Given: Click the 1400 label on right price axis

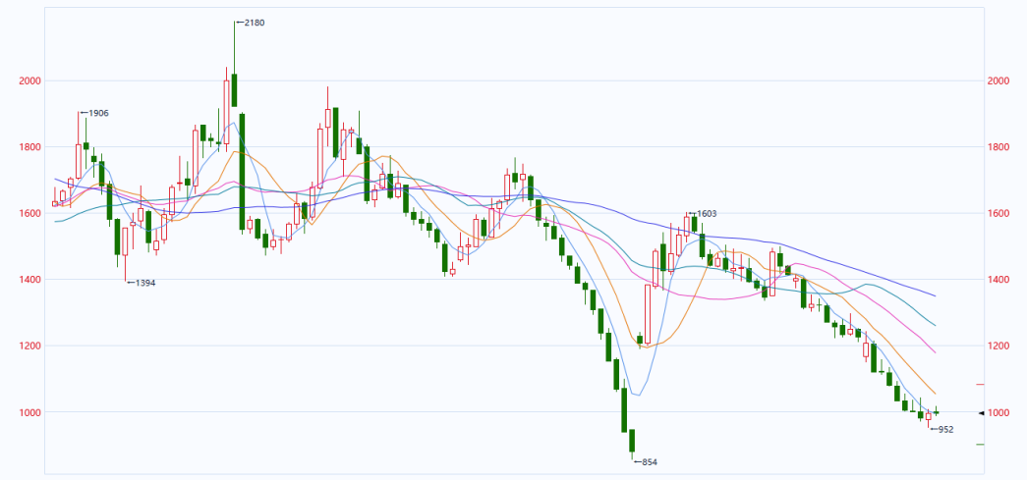Looking at the screenshot, I should 998,279.
